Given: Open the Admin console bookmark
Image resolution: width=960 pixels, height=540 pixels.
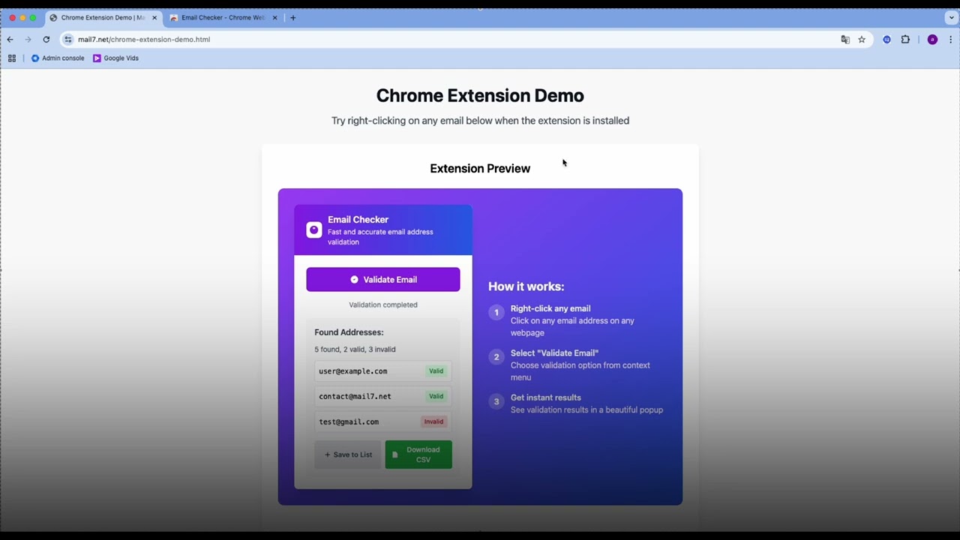Looking at the screenshot, I should click(58, 58).
